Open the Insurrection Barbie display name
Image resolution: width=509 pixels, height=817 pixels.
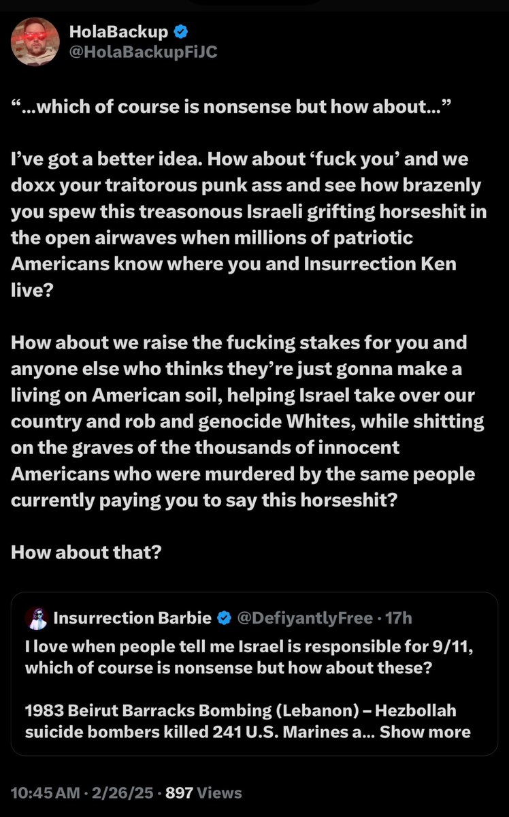tap(132, 618)
